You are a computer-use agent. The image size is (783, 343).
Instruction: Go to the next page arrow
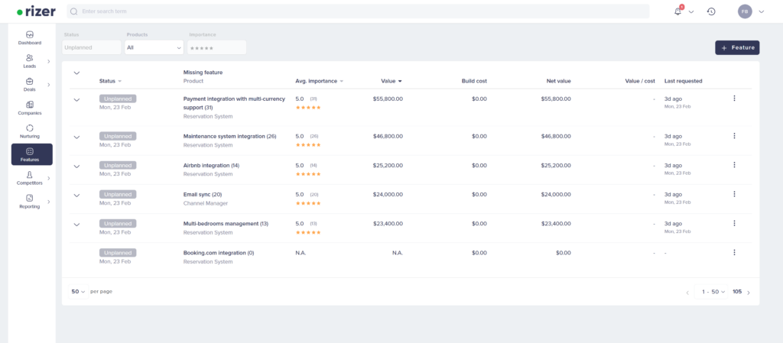[x=749, y=292]
